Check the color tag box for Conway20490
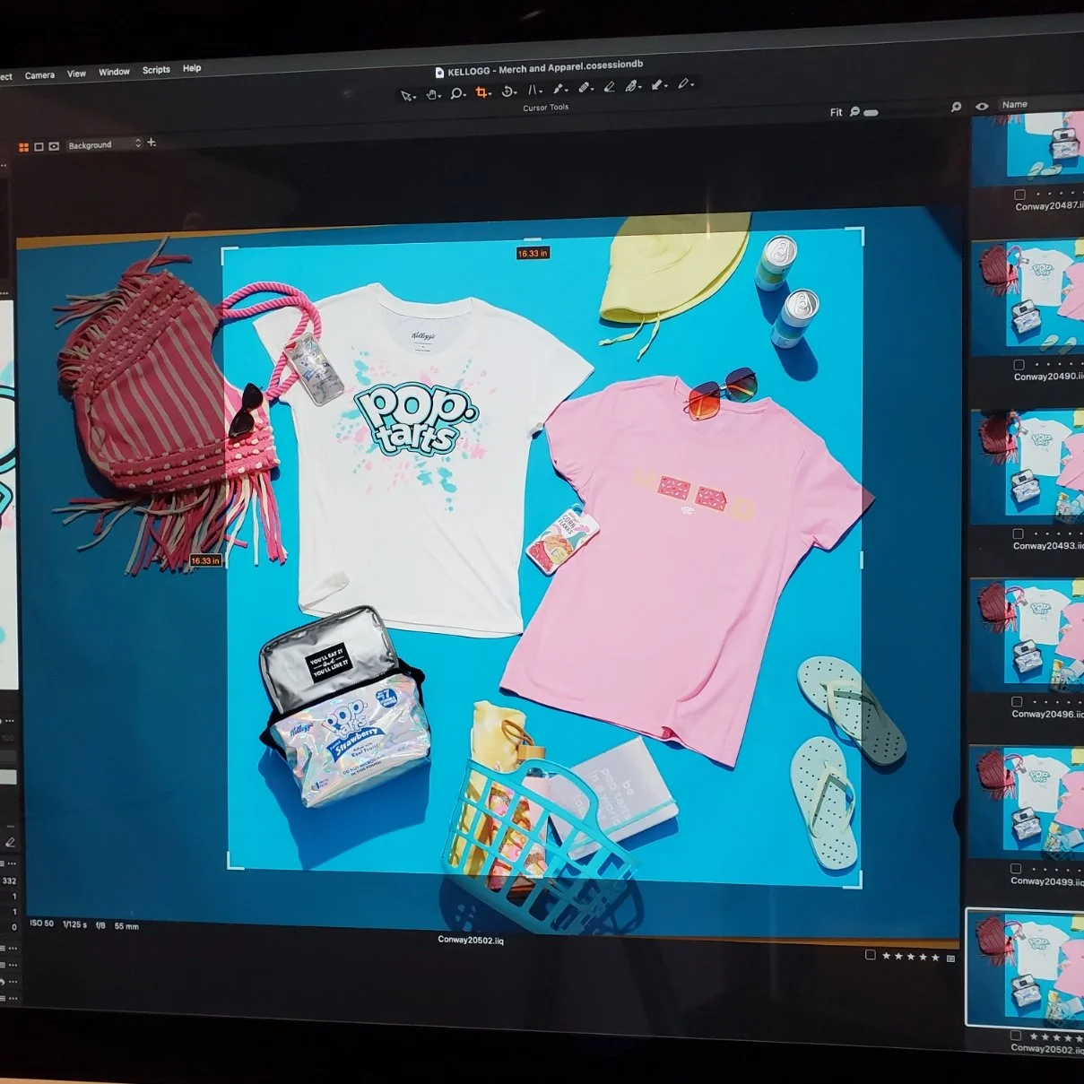Viewport: 1084px width, 1084px height. (1019, 365)
